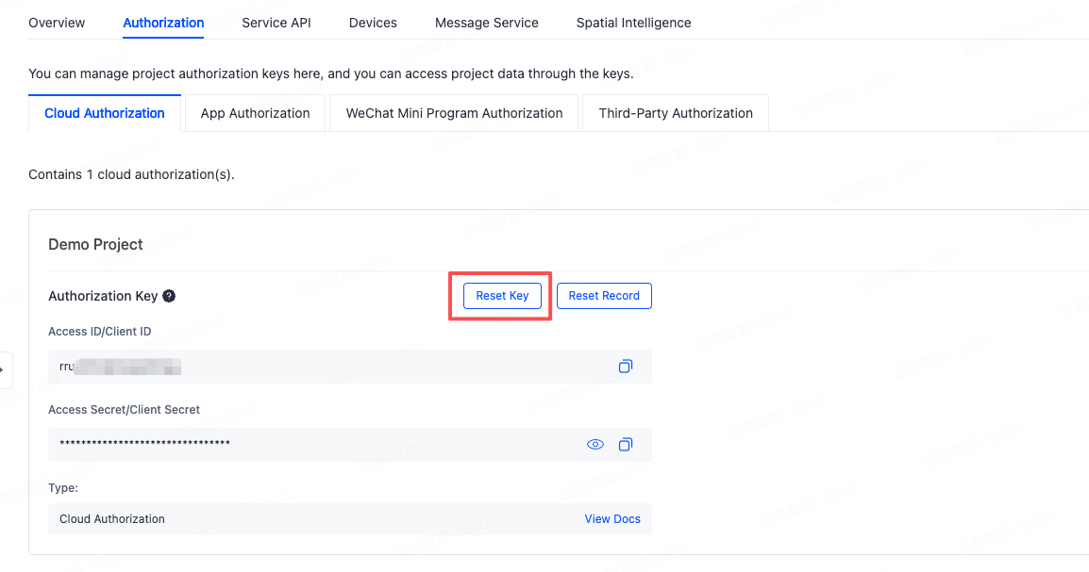Viewport: 1089px width, 572px height.
Task: Open the Third-Party Authorization sub-tab
Action: (x=676, y=113)
